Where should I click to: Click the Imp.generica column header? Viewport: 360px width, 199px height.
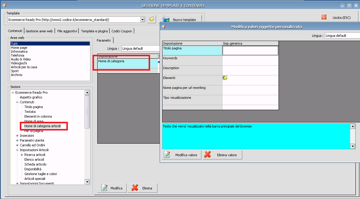(x=250, y=43)
